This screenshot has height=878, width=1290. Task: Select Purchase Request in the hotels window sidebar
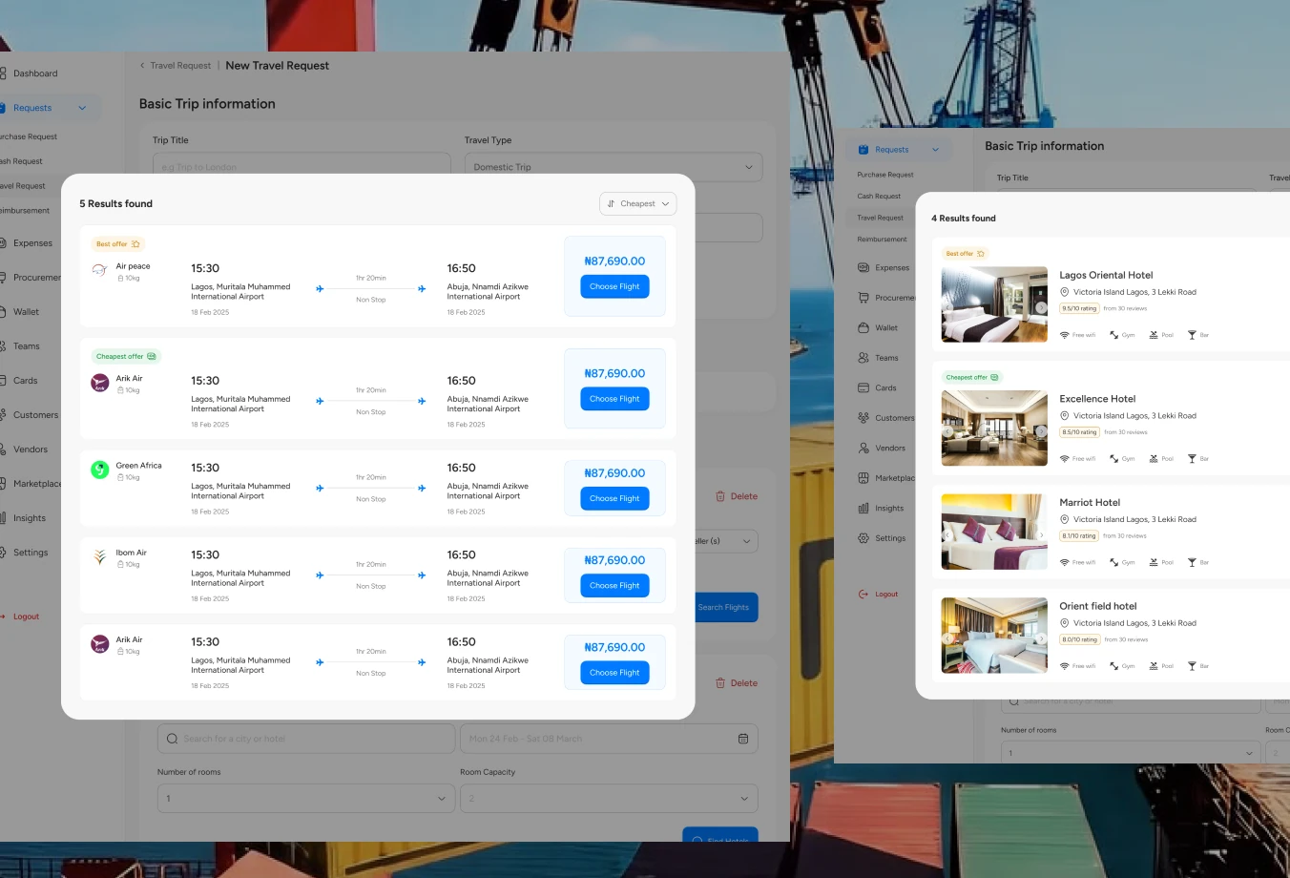pos(885,175)
